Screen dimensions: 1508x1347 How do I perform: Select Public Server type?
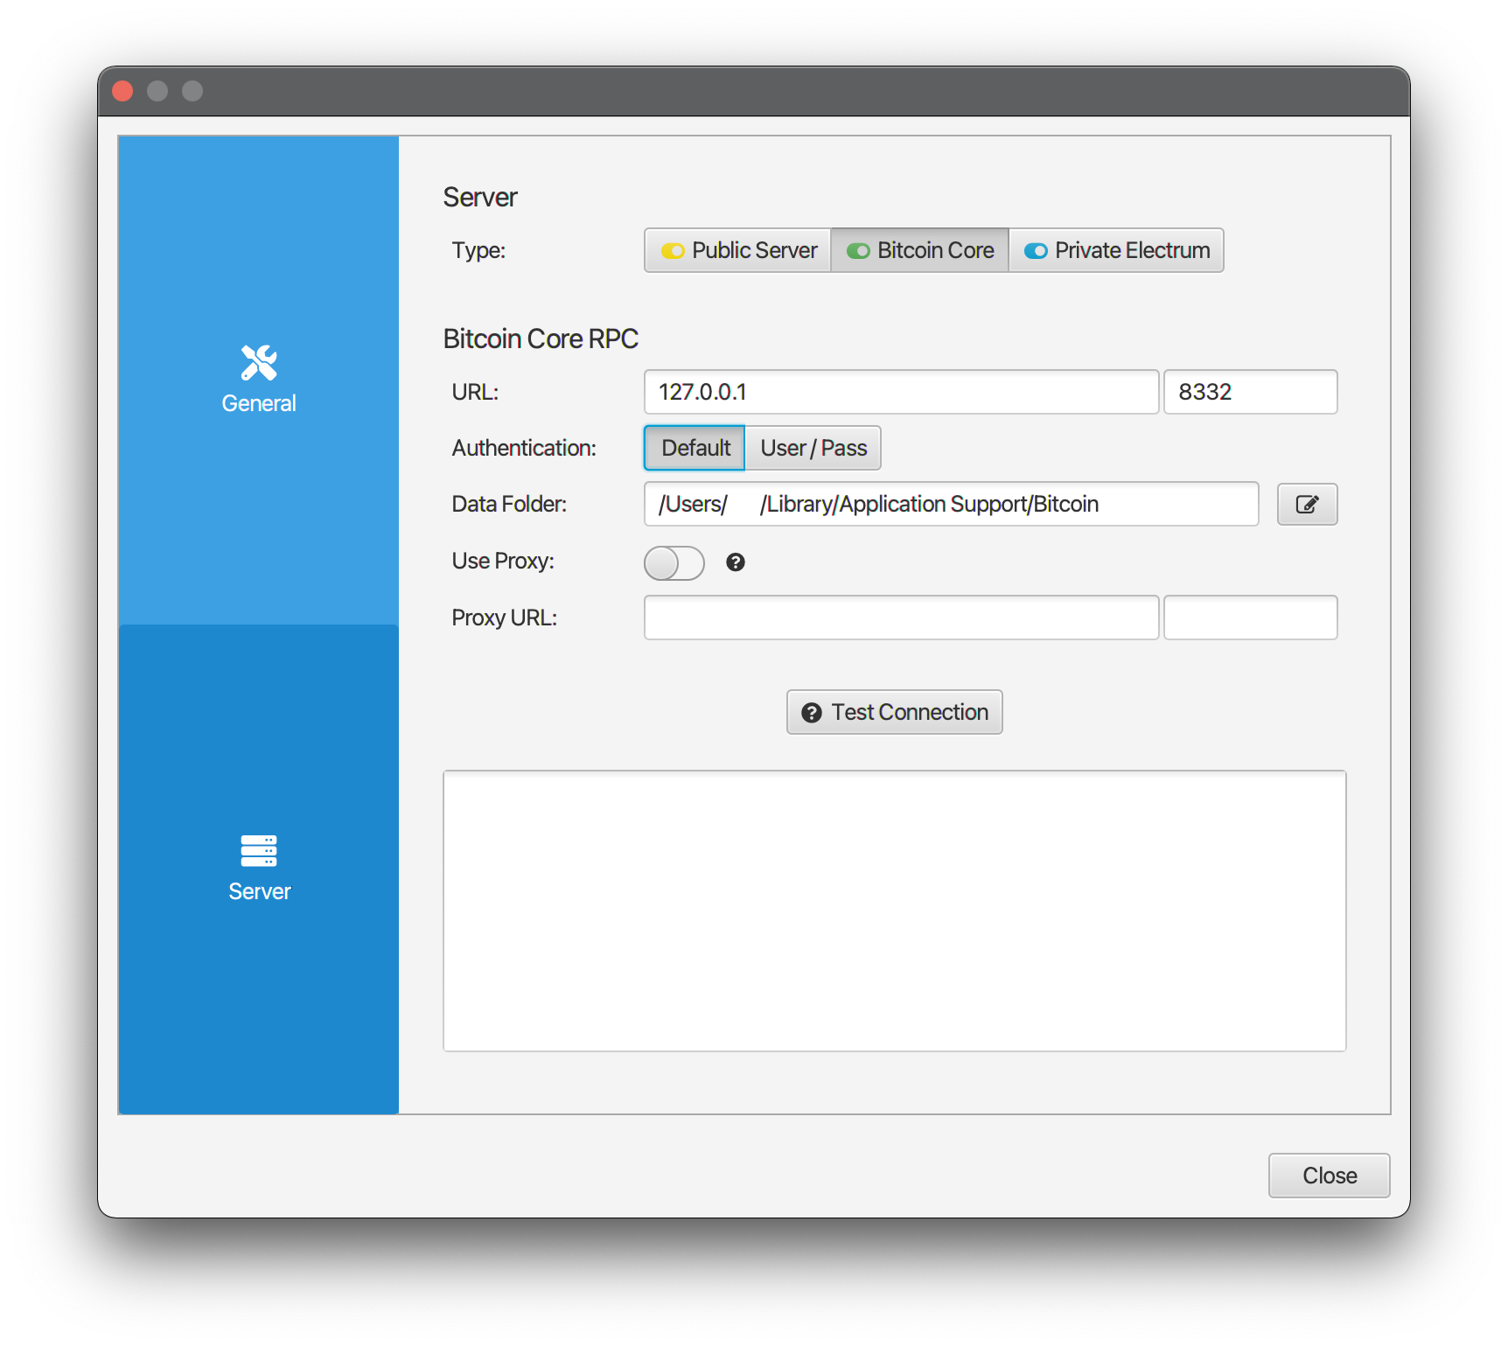pyautogui.click(x=738, y=250)
